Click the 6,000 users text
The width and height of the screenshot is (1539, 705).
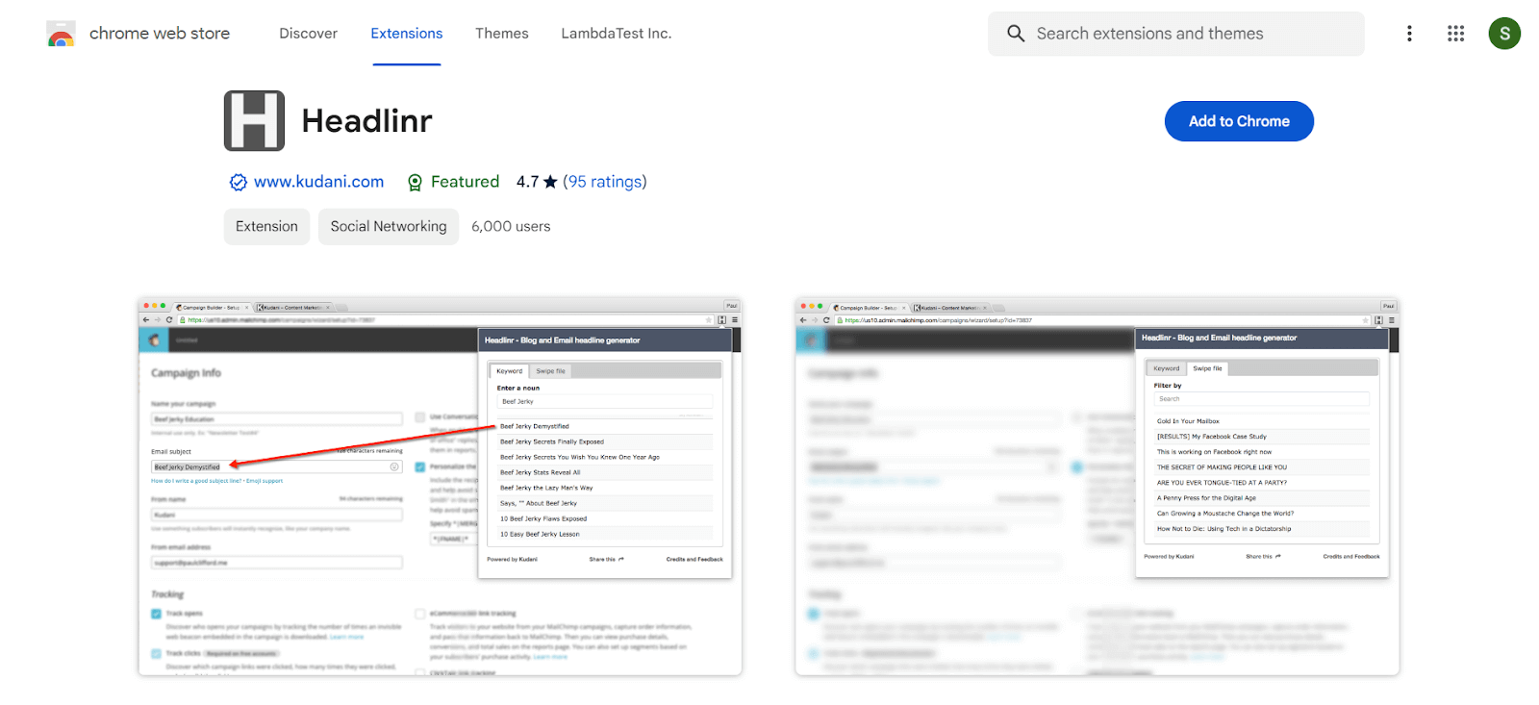click(511, 227)
